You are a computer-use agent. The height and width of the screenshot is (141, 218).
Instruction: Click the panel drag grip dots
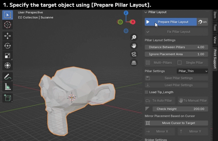tap(207, 12)
